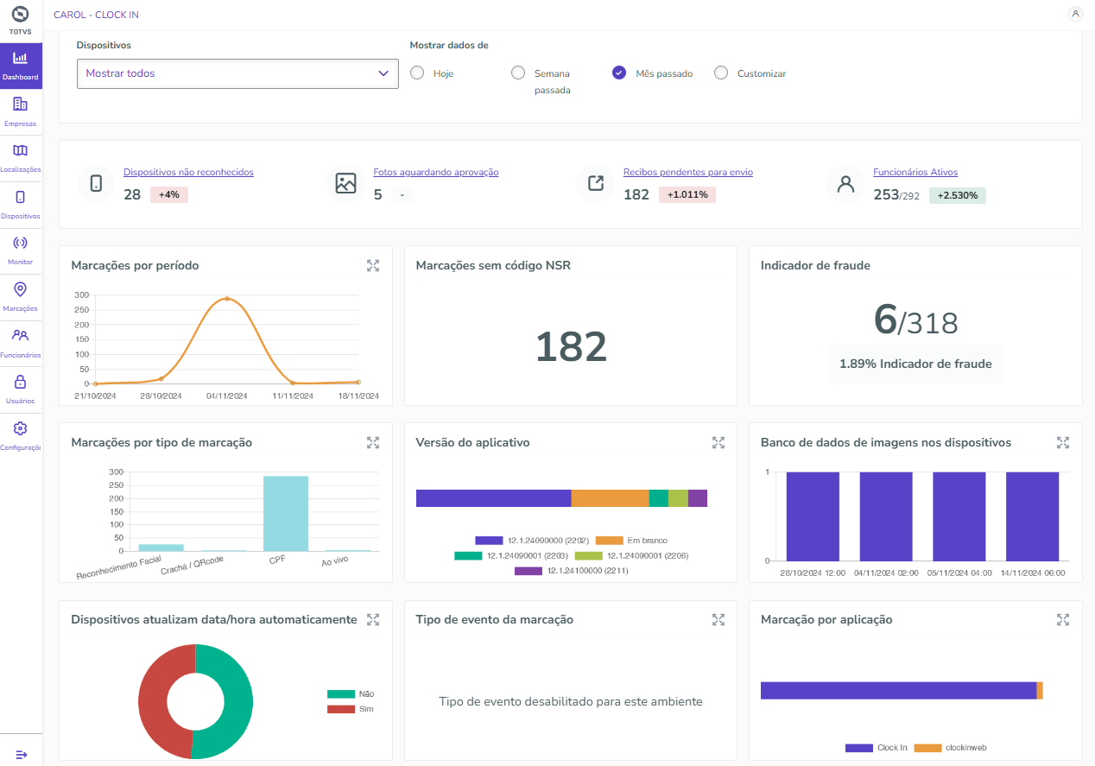
Task: Open the user profile icon
Action: 1075,14
